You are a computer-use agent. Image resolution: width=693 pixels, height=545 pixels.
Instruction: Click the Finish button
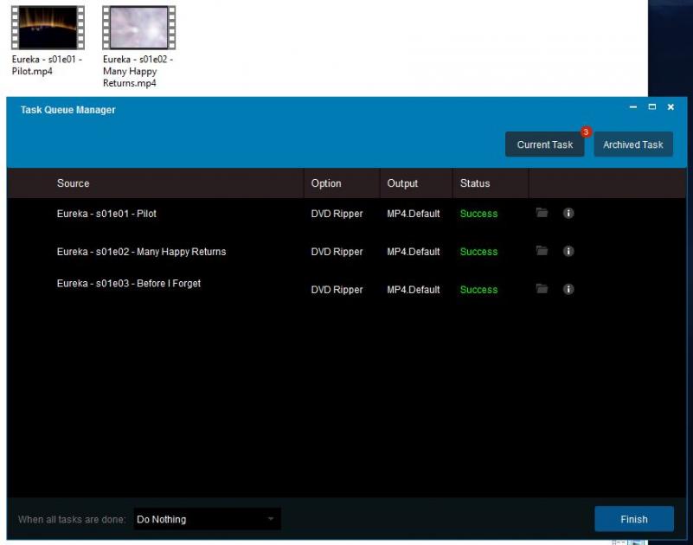click(x=634, y=519)
